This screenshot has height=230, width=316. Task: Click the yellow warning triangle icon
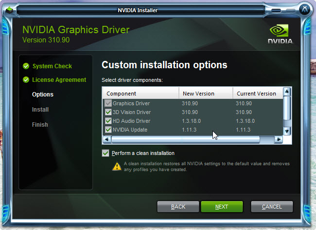tap(117, 166)
